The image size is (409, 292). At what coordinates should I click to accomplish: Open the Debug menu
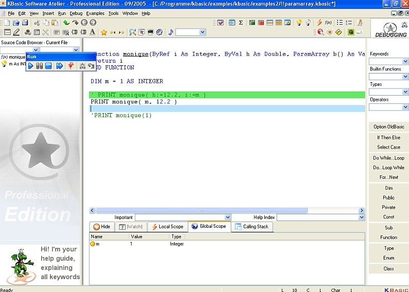(x=76, y=13)
